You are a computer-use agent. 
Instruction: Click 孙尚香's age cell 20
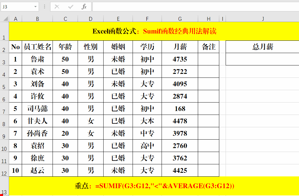point(65,134)
